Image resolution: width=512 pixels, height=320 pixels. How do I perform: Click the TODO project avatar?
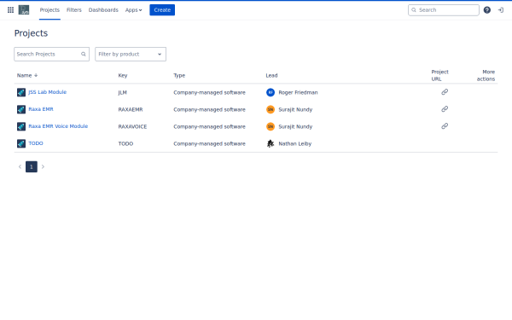pyautogui.click(x=21, y=143)
